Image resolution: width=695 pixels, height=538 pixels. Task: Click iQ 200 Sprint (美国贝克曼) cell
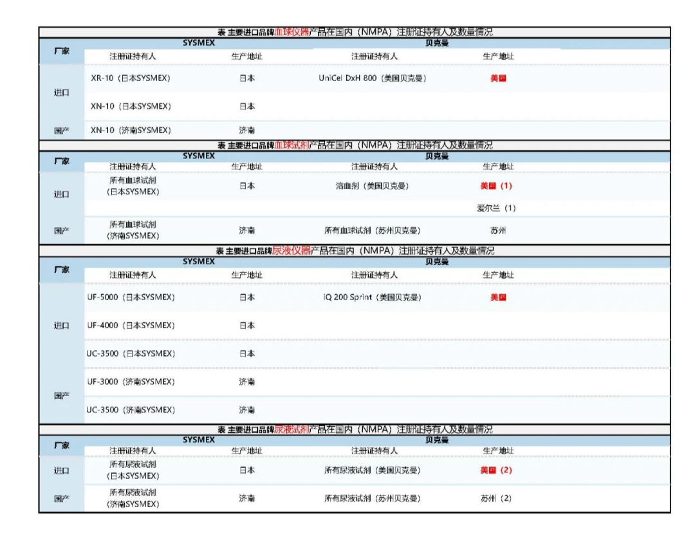pyautogui.click(x=373, y=297)
